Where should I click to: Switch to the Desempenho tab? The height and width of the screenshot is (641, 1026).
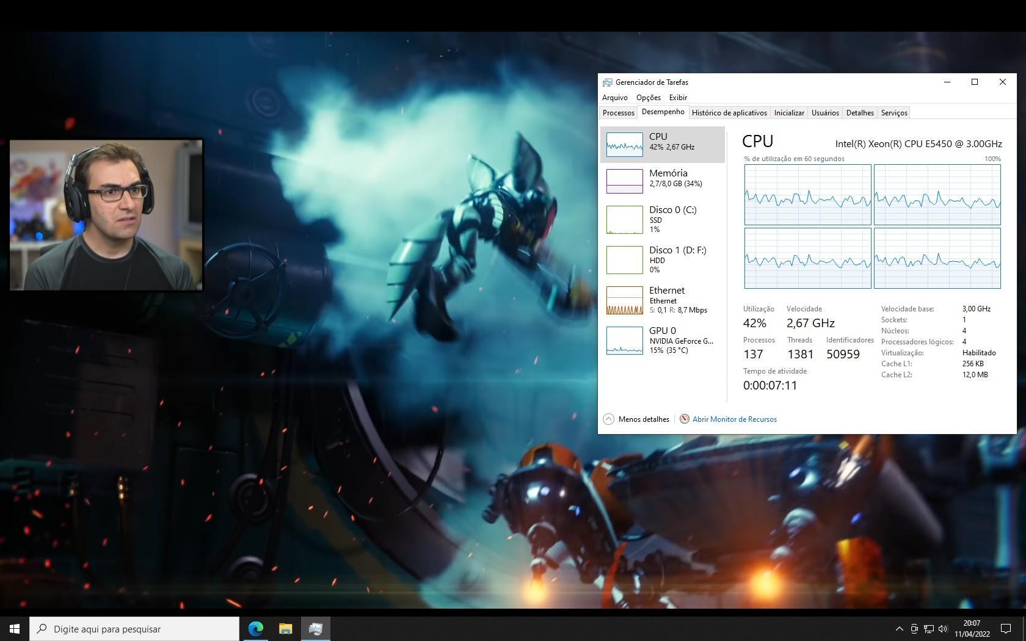(x=663, y=112)
